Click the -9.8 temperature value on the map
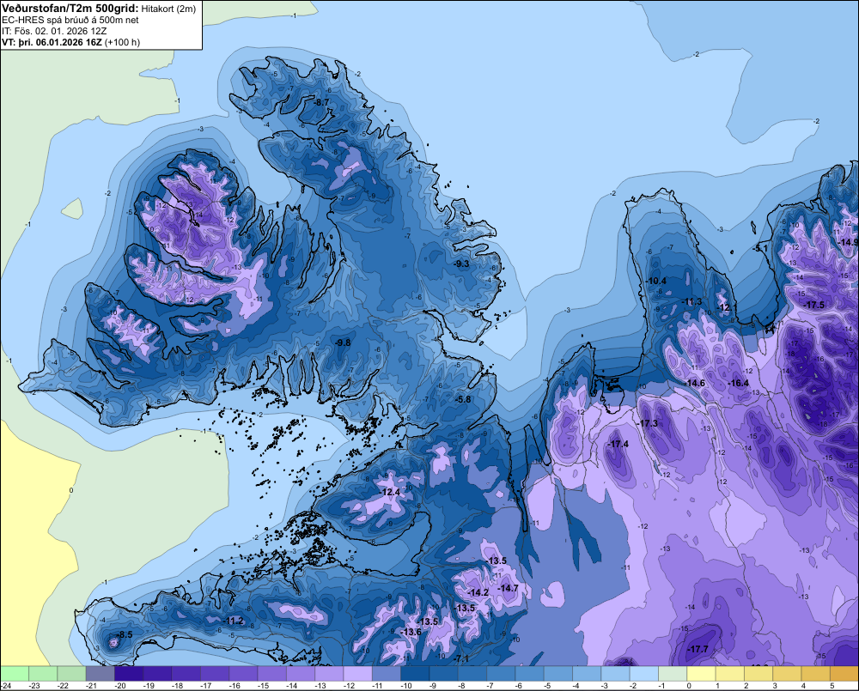The width and height of the screenshot is (859, 691). click(x=343, y=342)
